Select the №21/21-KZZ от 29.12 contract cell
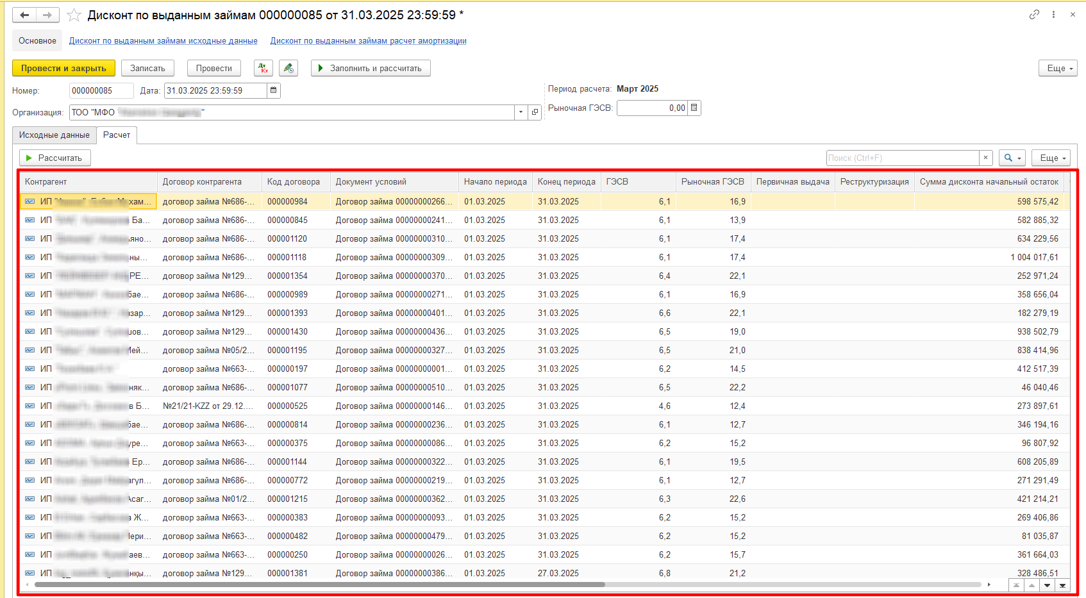Image resolution: width=1086 pixels, height=598 pixels. tap(210, 406)
